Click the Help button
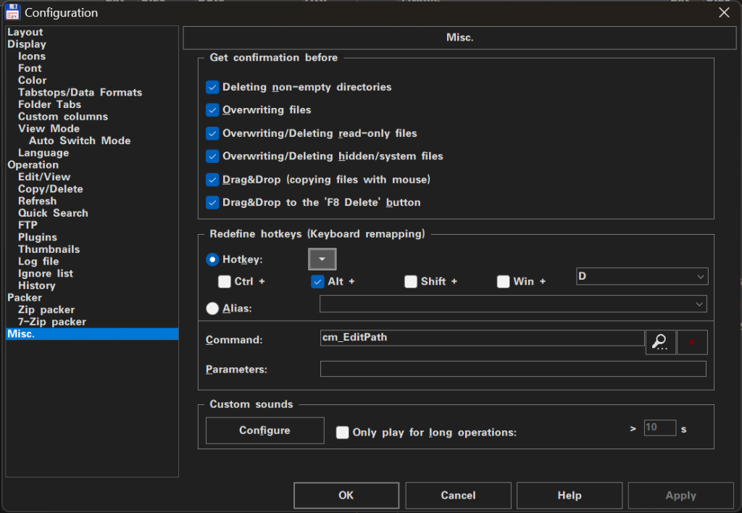Image resolution: width=742 pixels, height=513 pixels. pos(570,496)
